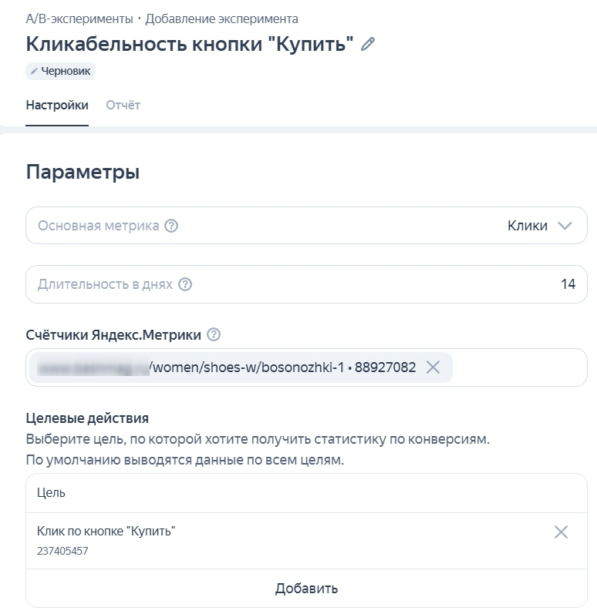Click the pencil icon to rename the experiment
597x614 pixels.
coord(368,45)
